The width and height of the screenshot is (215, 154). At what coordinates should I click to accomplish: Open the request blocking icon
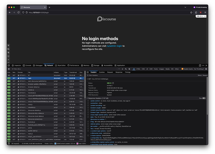coord(129,69)
